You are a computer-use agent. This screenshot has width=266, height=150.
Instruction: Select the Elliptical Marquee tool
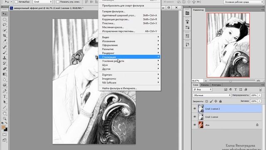5,20
